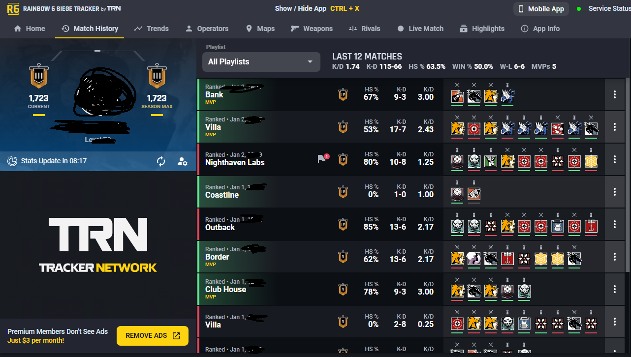Click the REMOVE ADS button
This screenshot has width=631, height=357.
click(x=153, y=335)
